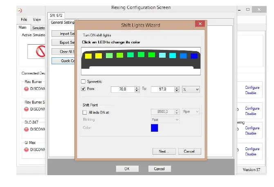The height and width of the screenshot is (187, 274).
Task: Click the Export Settings button
Action: click(63, 43)
